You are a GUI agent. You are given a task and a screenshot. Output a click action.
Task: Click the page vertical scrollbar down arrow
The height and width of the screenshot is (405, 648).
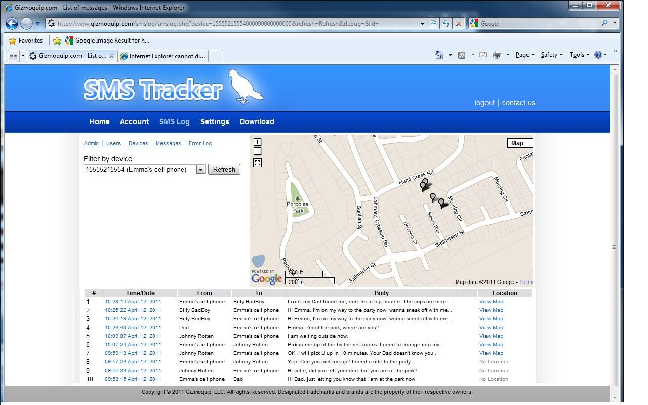pos(615,398)
